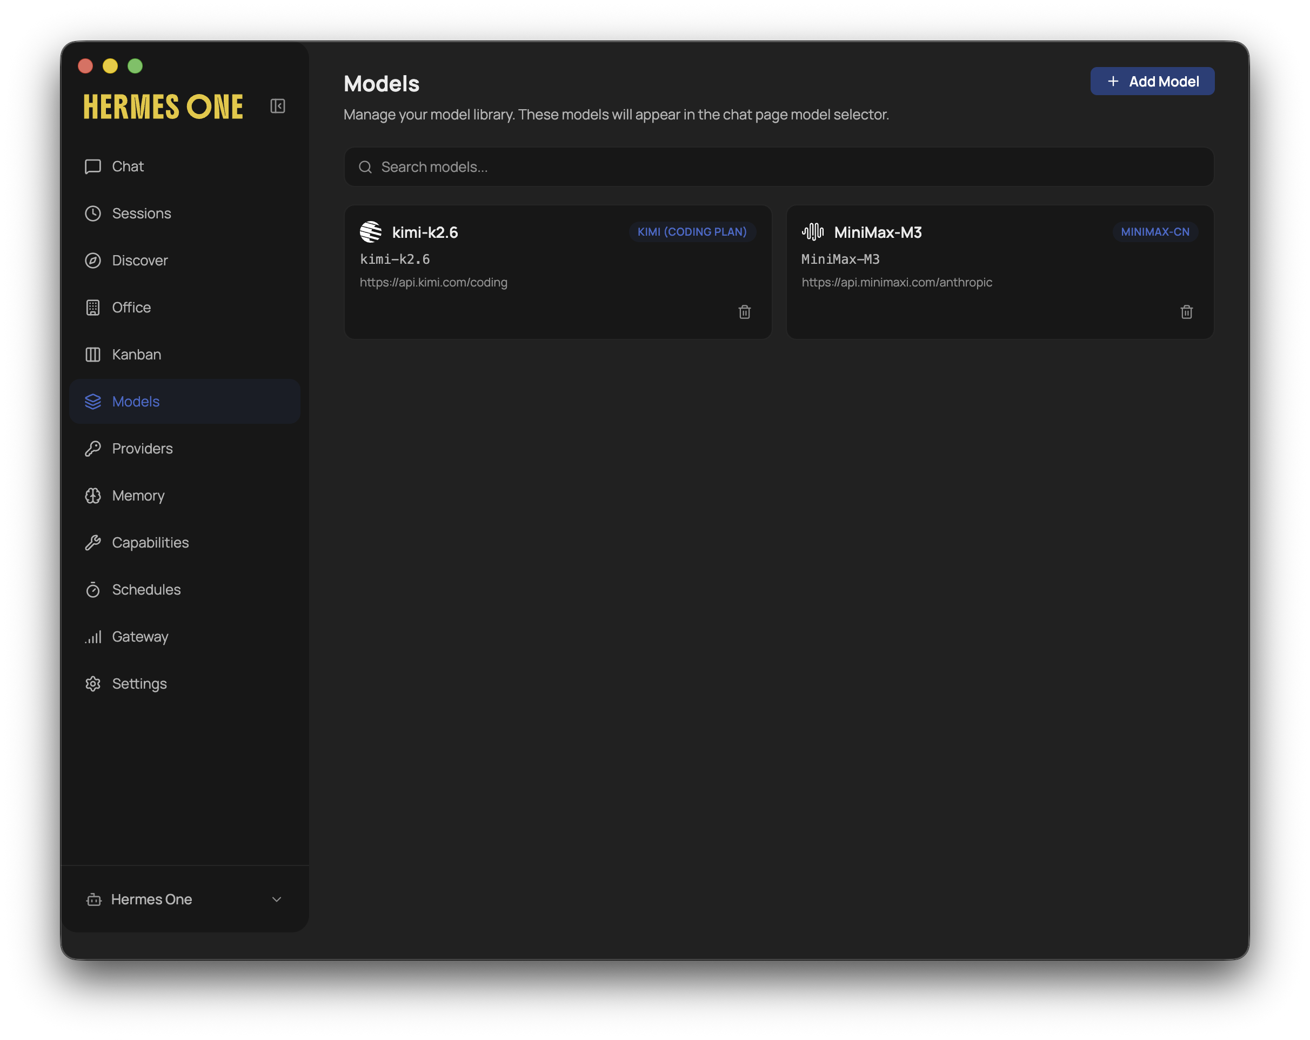Click the Schedules timer icon
Viewport: 1310px width, 1040px height.
tap(93, 590)
